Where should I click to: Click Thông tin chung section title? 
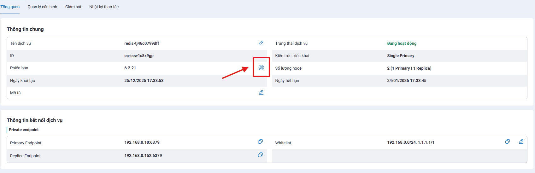coord(25,29)
